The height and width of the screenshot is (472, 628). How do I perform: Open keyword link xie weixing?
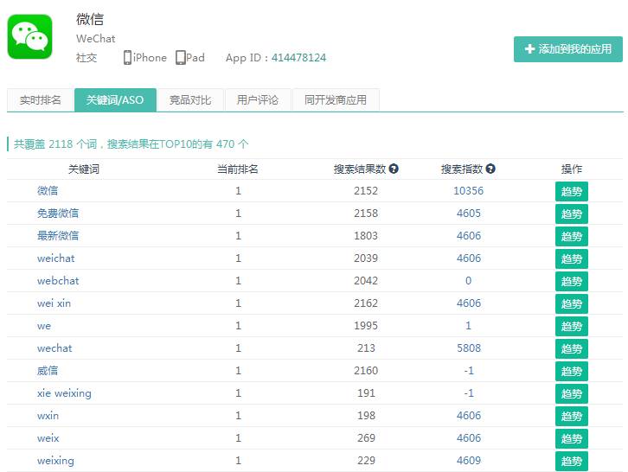65,393
